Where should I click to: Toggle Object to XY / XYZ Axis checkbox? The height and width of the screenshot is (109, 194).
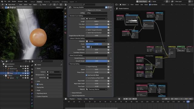pyautogui.click(x=86, y=10)
